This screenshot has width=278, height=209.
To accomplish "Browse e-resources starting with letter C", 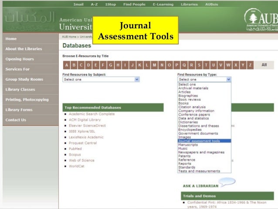I will 81,65.
